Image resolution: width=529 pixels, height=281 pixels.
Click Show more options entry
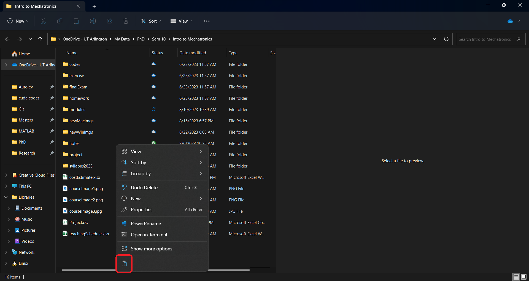tap(151, 249)
